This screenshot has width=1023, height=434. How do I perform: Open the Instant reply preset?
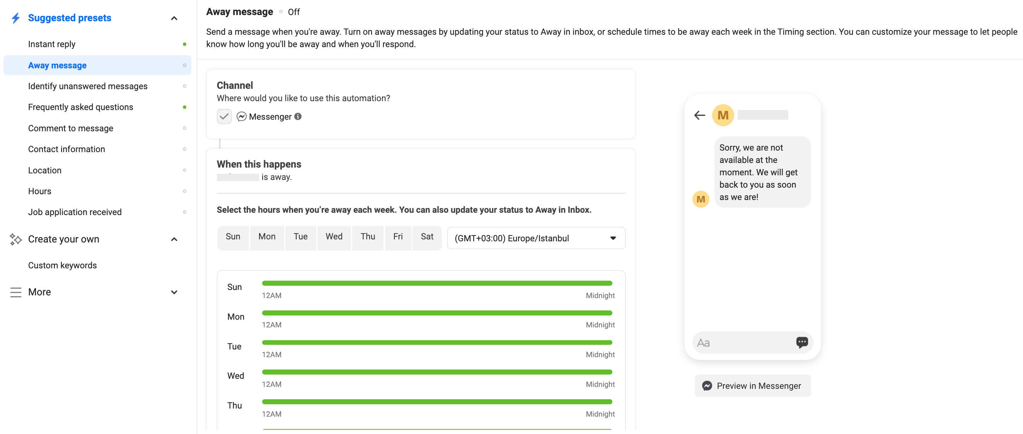97,44
